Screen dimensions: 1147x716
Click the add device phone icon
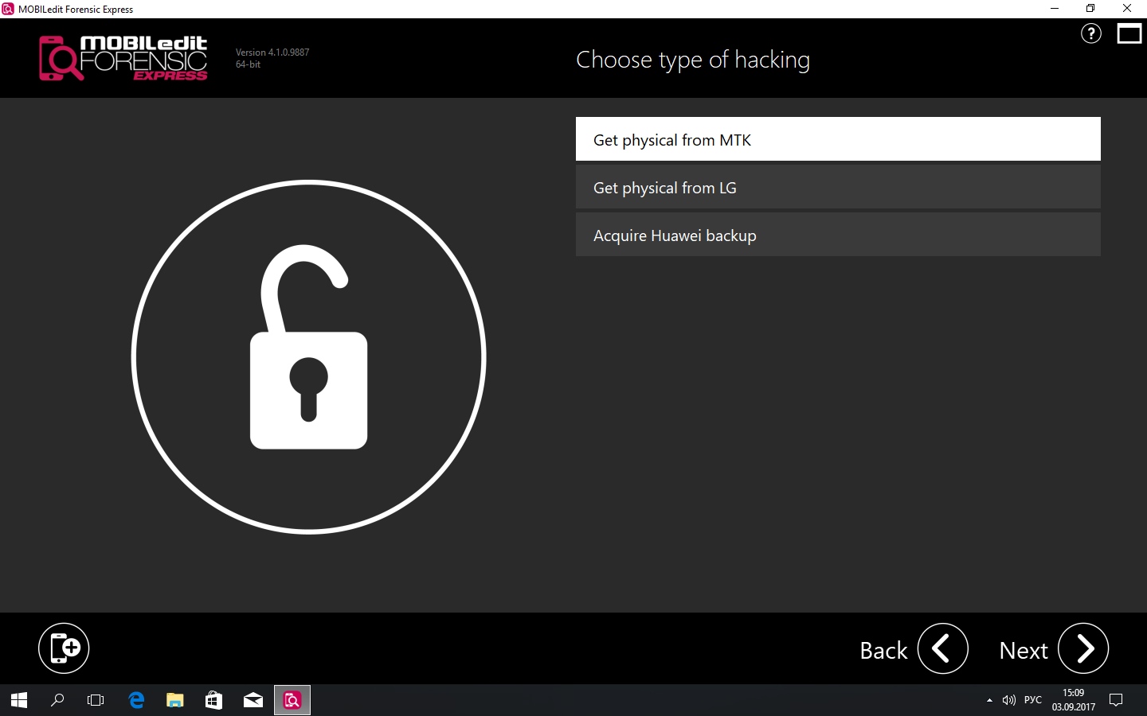(64, 648)
